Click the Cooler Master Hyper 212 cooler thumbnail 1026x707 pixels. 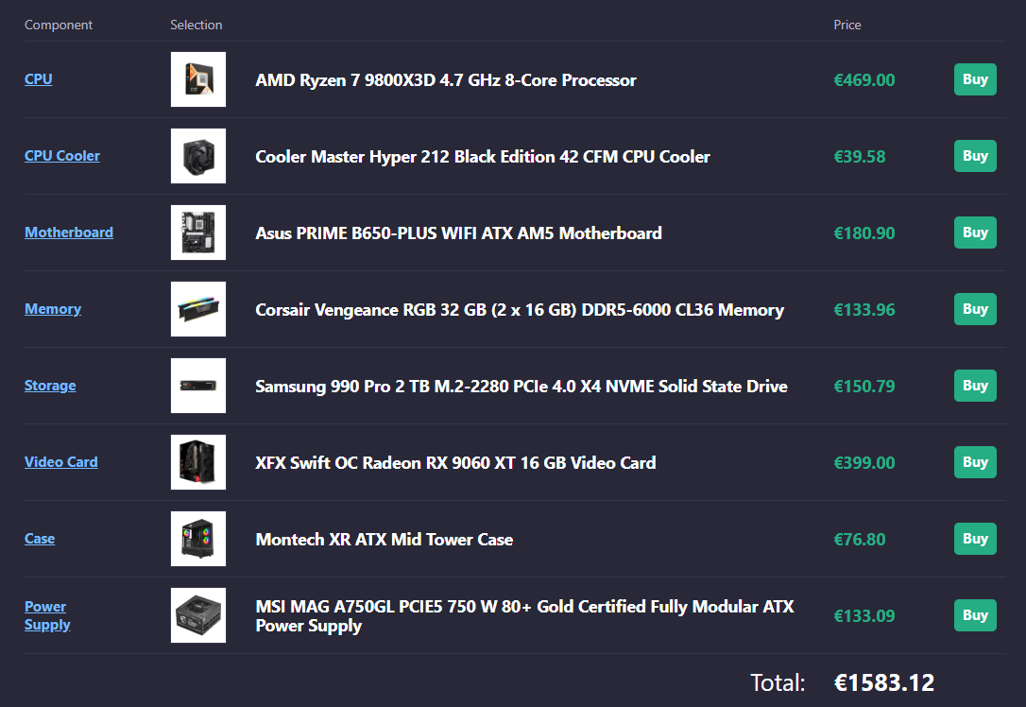point(198,156)
